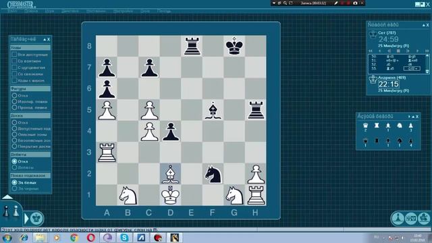Enable the 'Со взятием' checkbox

[14, 61]
